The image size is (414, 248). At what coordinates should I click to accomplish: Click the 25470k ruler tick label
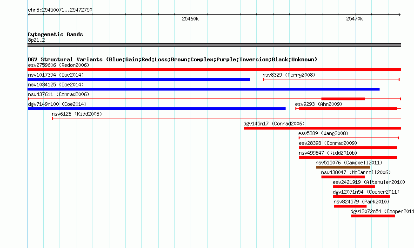pyautogui.click(x=354, y=19)
